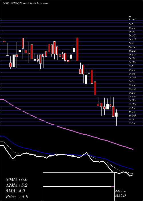Click the 5.95 price axis label

(132, 62)
